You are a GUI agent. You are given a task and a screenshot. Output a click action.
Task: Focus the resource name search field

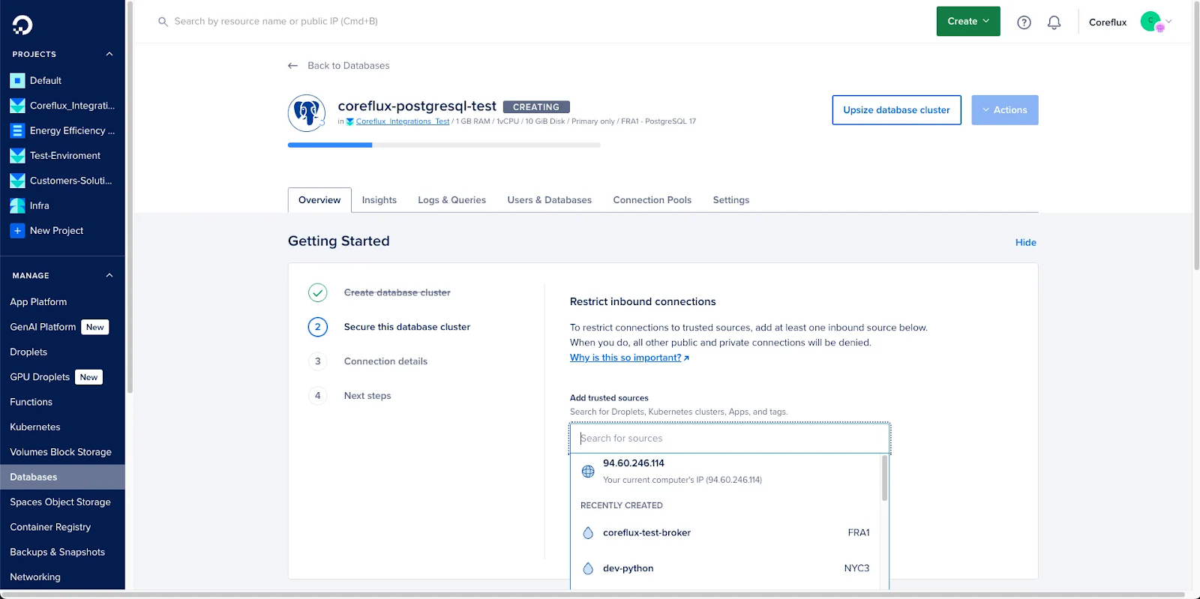(x=276, y=21)
